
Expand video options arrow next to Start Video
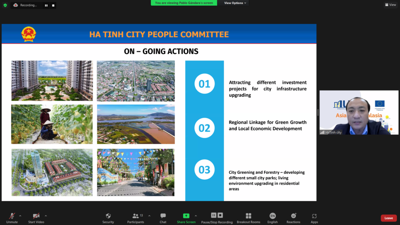pyautogui.click(x=46, y=216)
